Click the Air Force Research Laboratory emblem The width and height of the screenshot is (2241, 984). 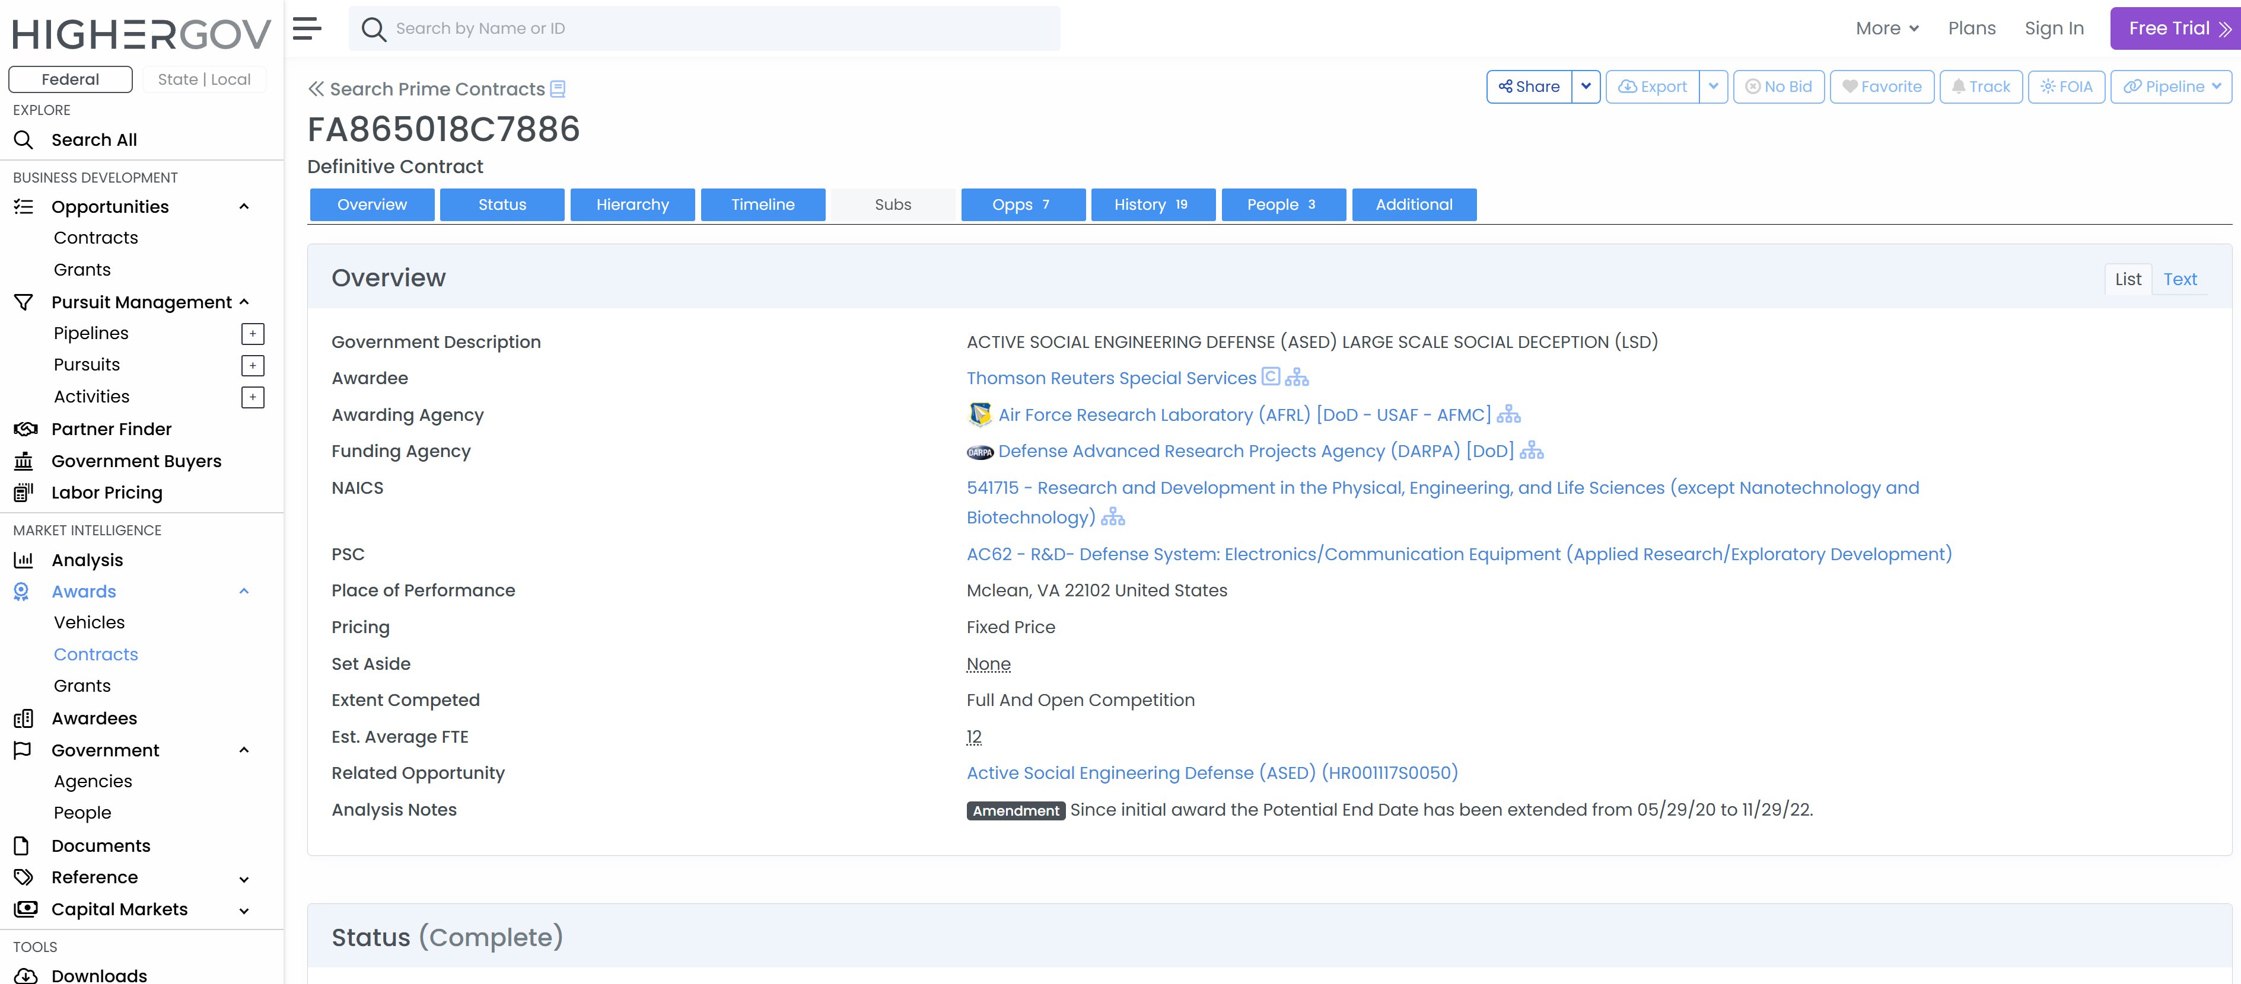point(981,414)
